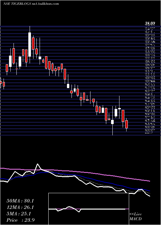
Task: Click the tallest white candle at the peak
Action: [30, 44]
